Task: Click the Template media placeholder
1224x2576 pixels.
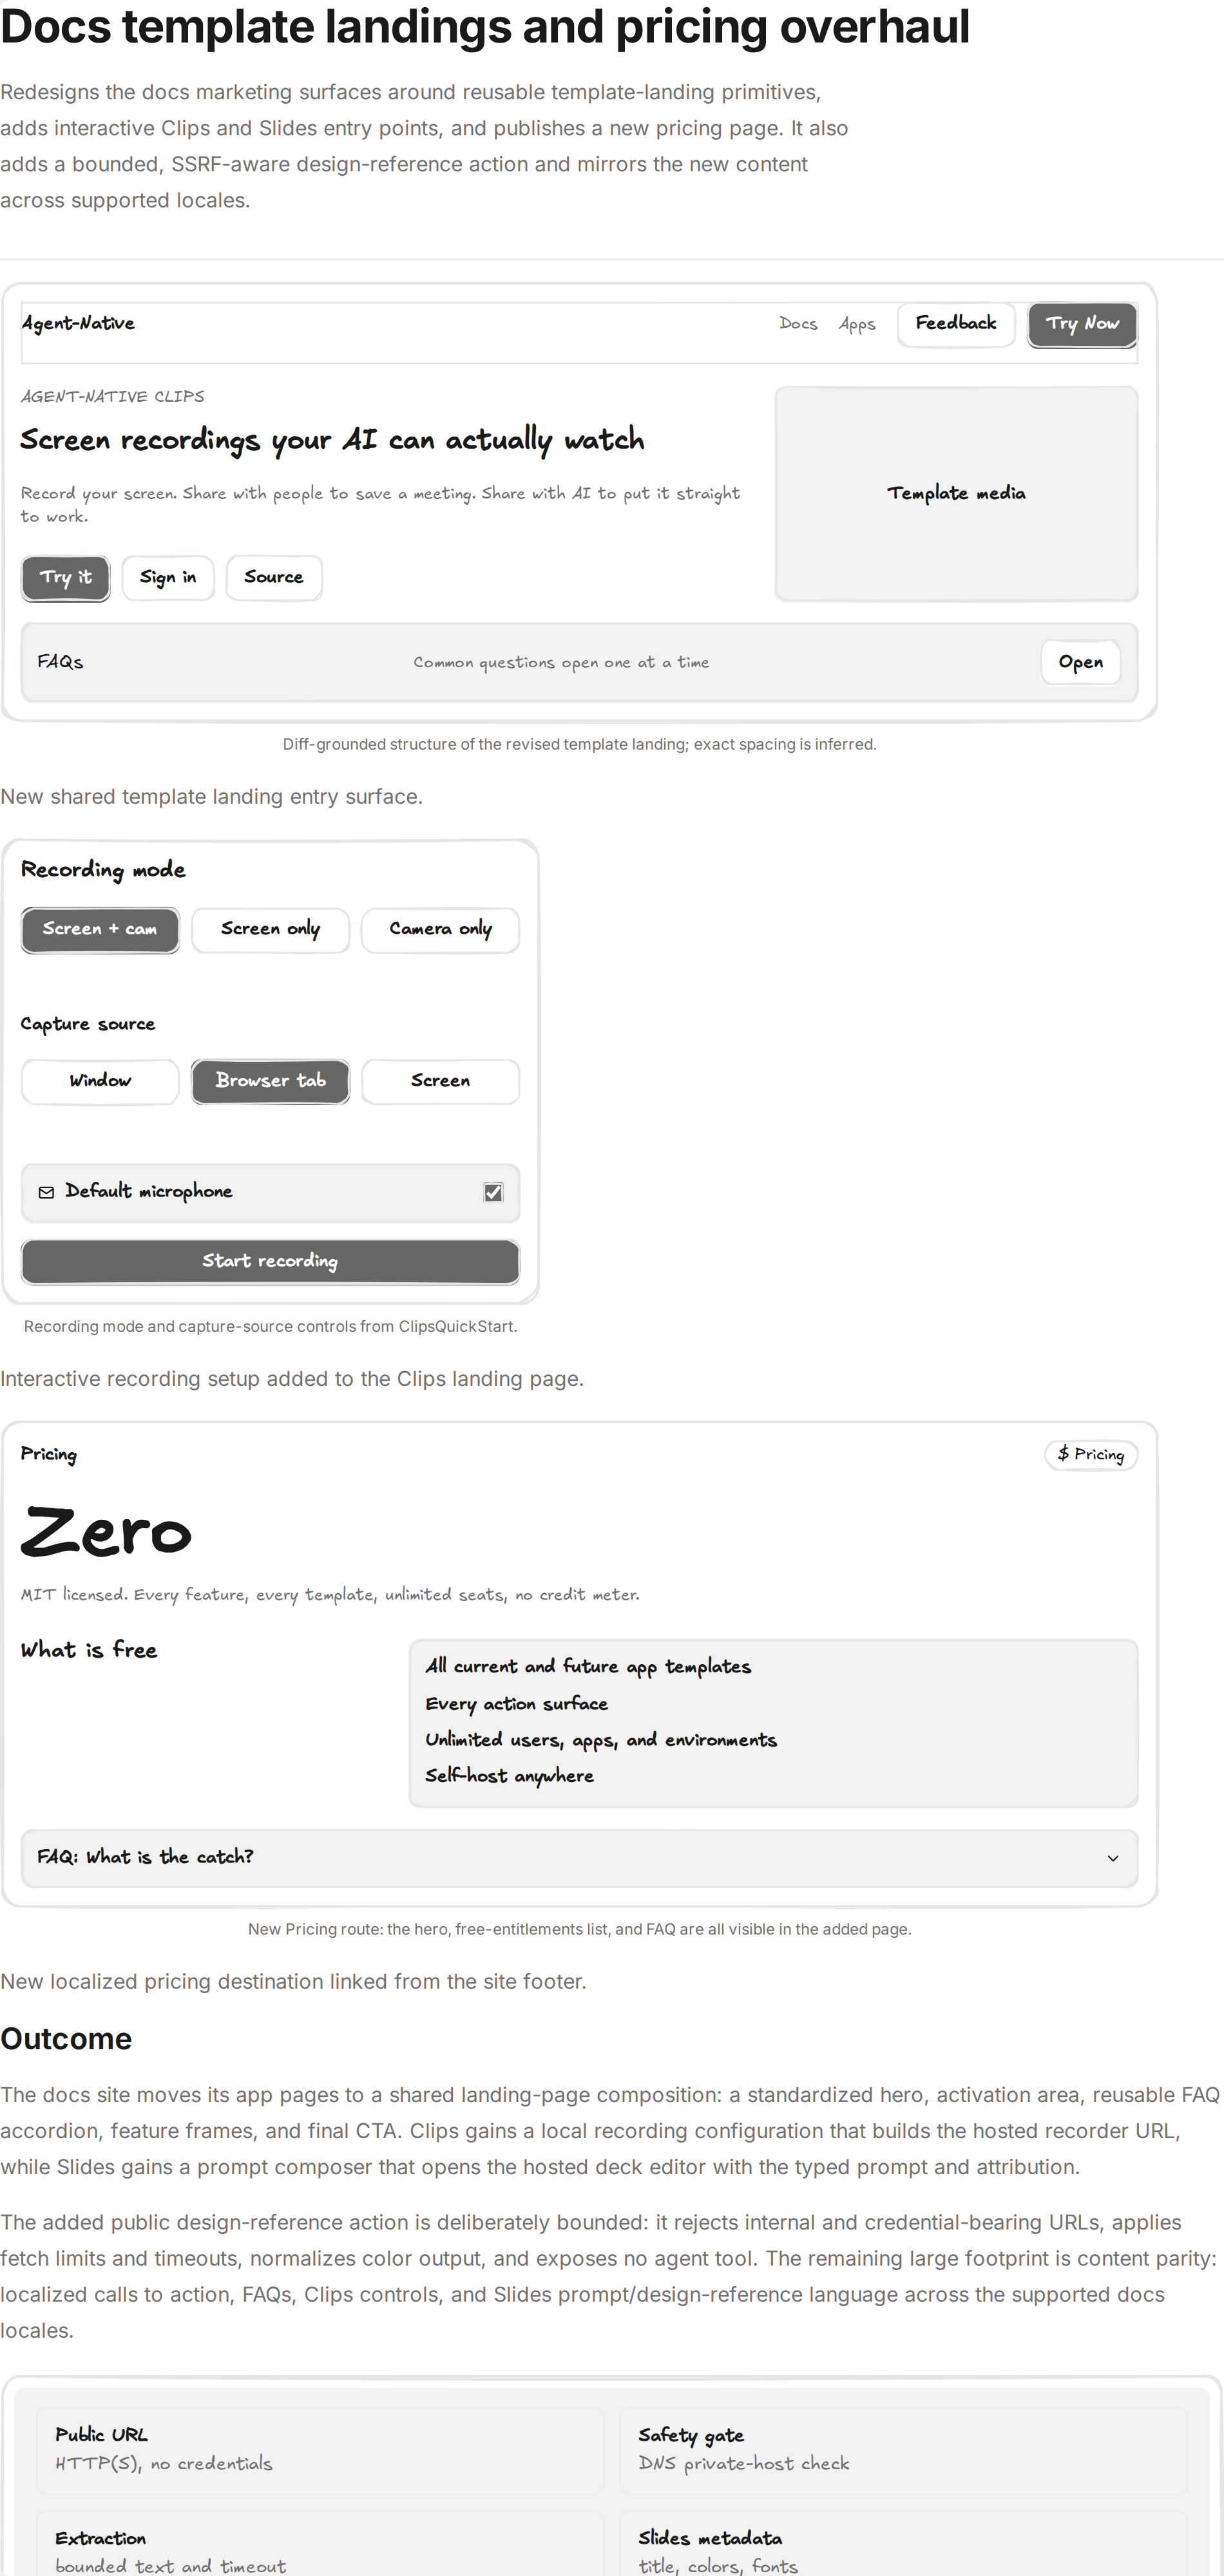Action: pyautogui.click(x=956, y=494)
